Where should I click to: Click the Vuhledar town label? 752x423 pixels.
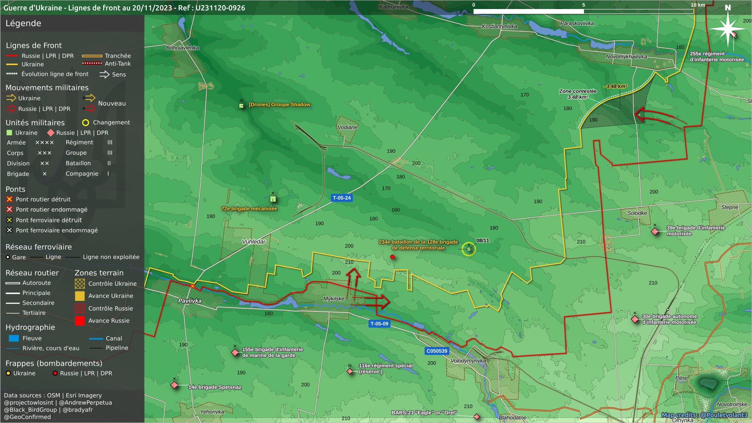(x=254, y=241)
